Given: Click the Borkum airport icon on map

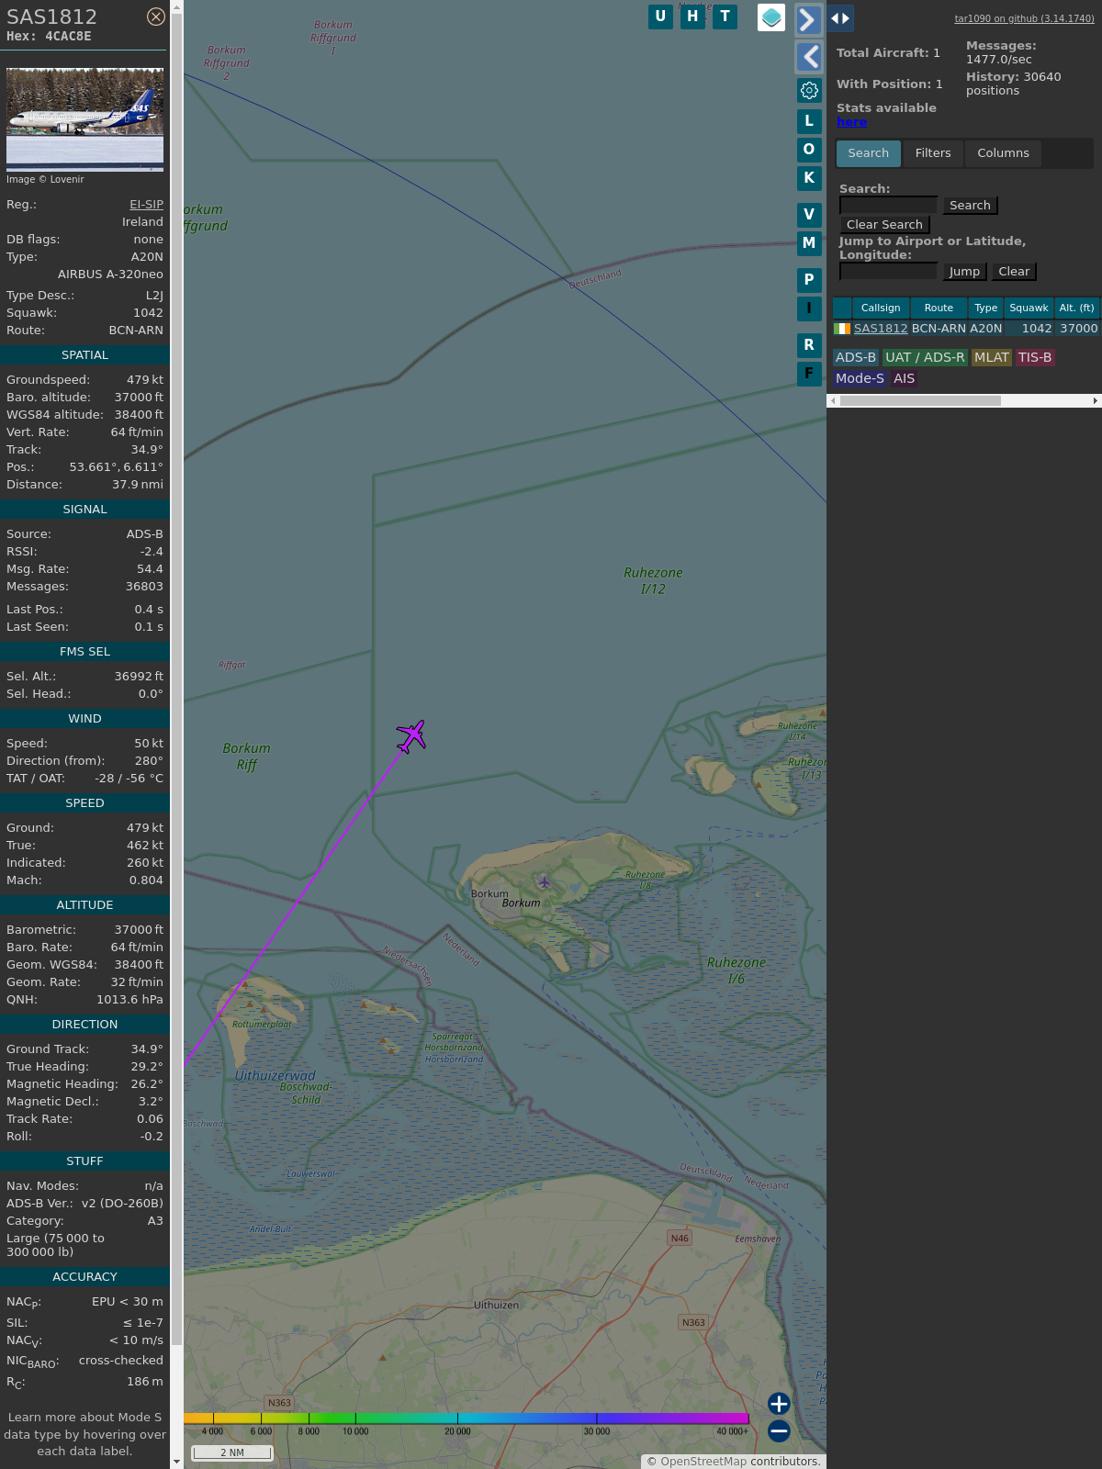Looking at the screenshot, I should [x=544, y=882].
